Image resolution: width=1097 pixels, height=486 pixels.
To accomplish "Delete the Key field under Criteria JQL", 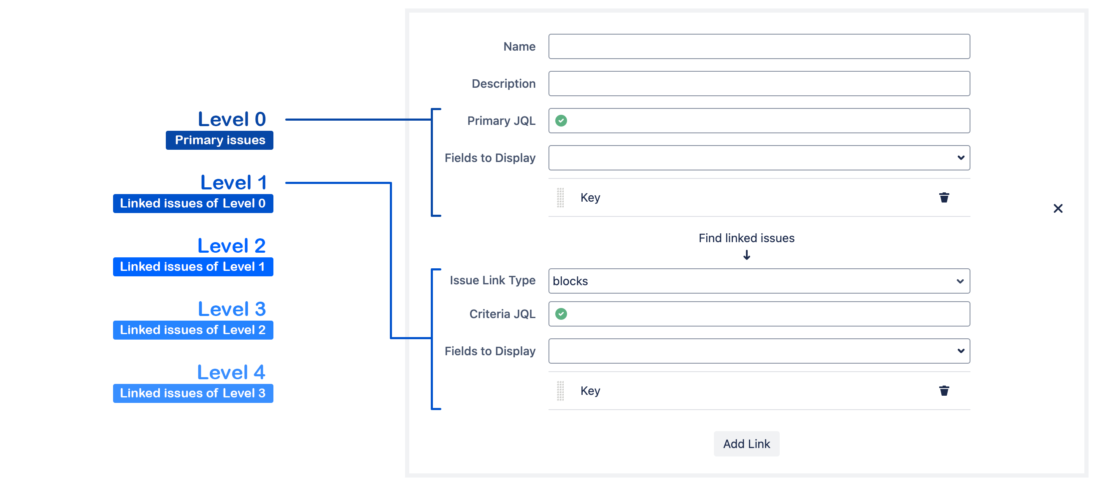I will [x=944, y=391].
